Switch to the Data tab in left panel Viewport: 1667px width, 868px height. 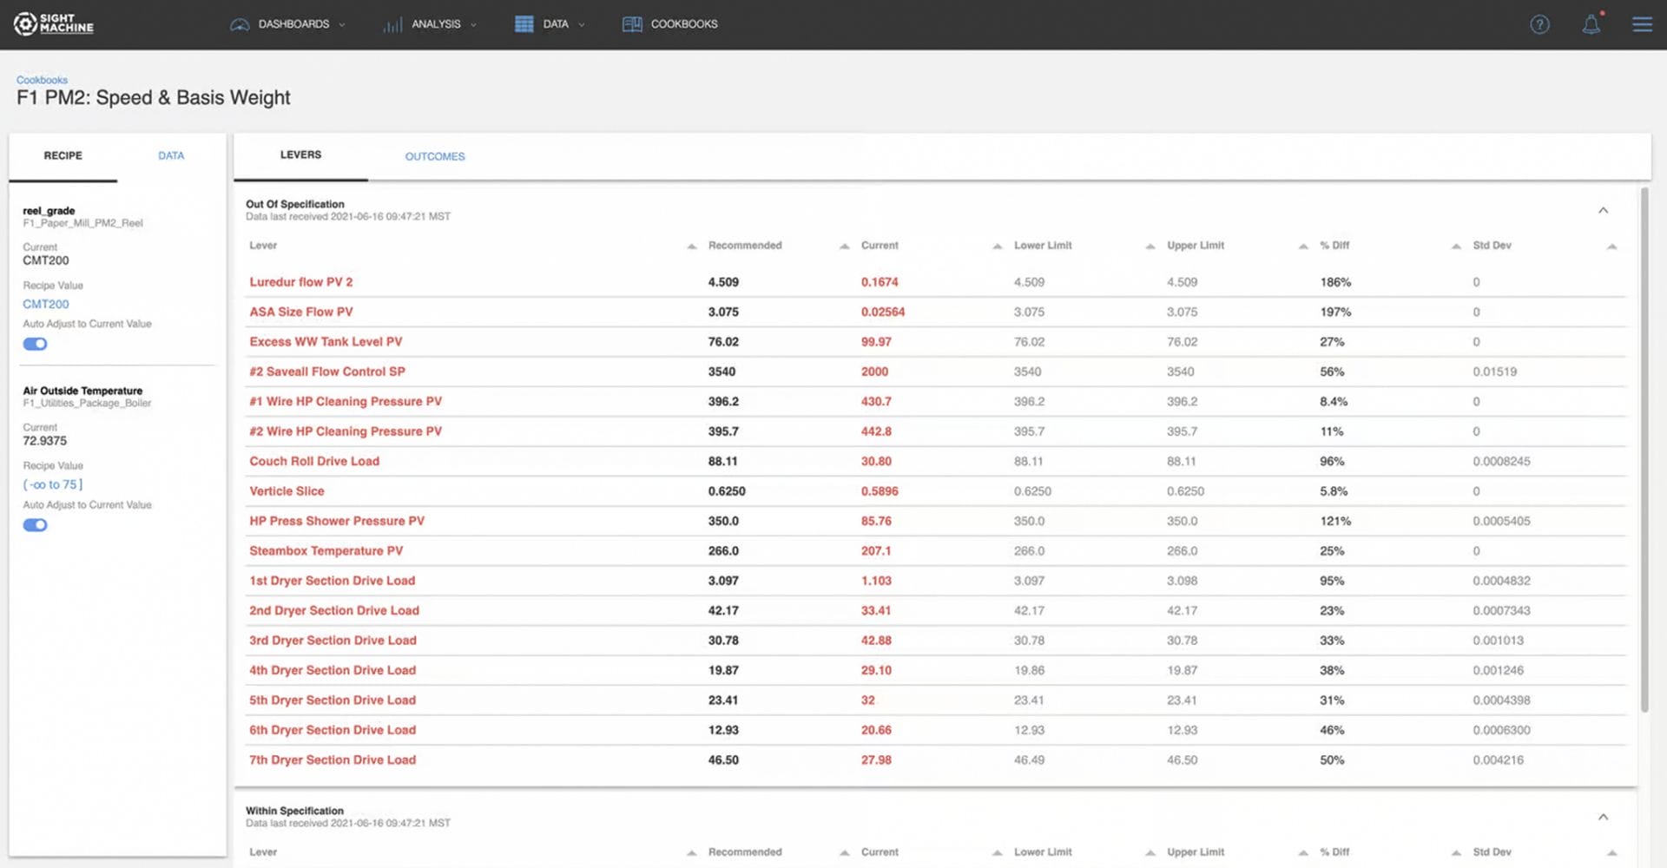tap(171, 155)
